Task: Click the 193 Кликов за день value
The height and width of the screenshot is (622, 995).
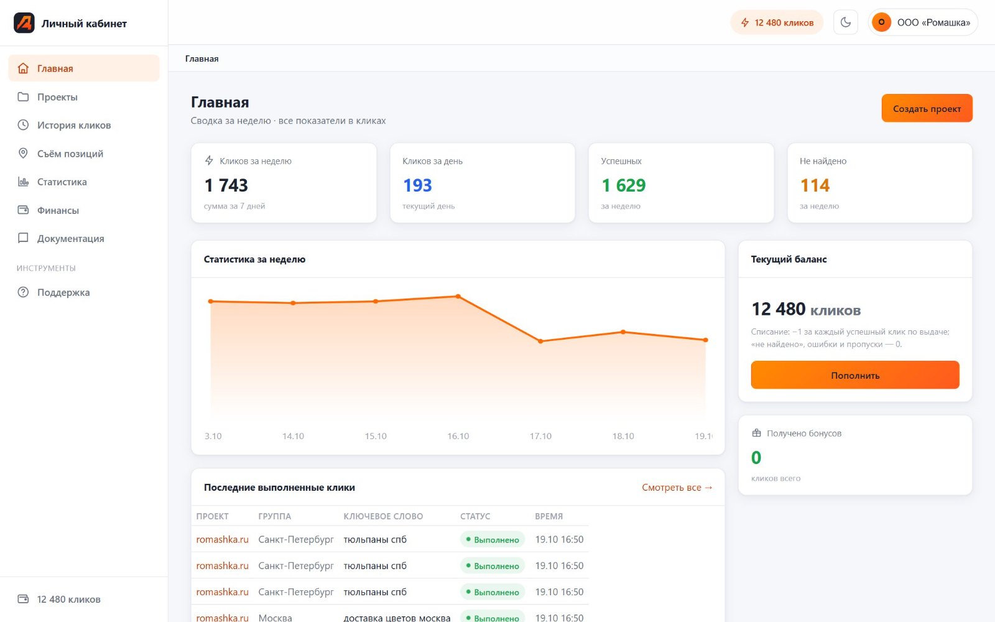Action: point(417,185)
